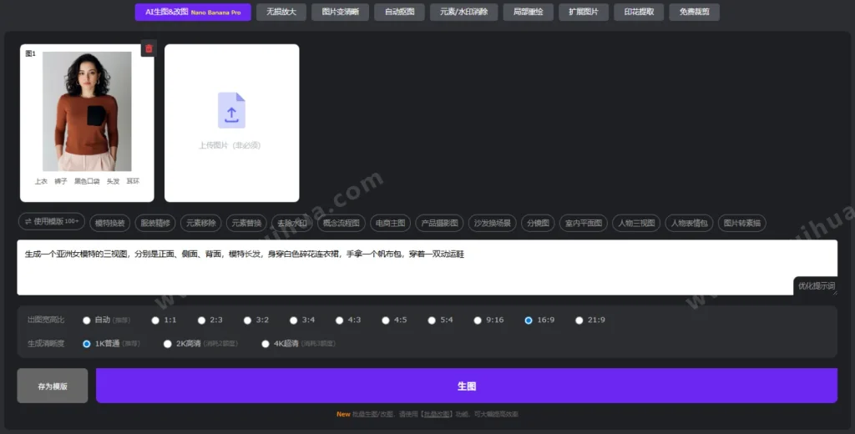Set aspect ratio to 自动
Image resolution: width=855 pixels, height=434 pixels.
point(87,320)
